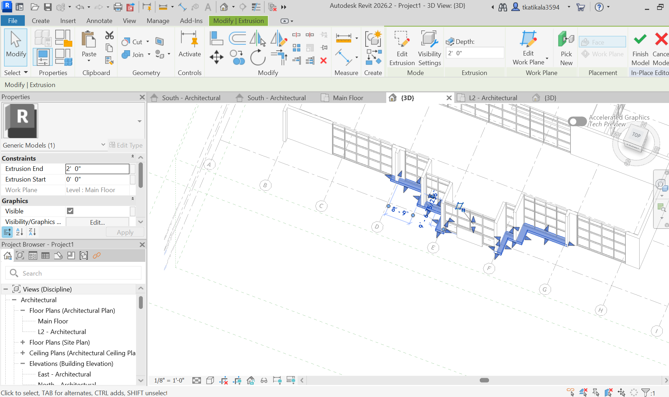Screen dimensions: 669x397
Task: Select the Rotate tool
Action: tap(258, 57)
